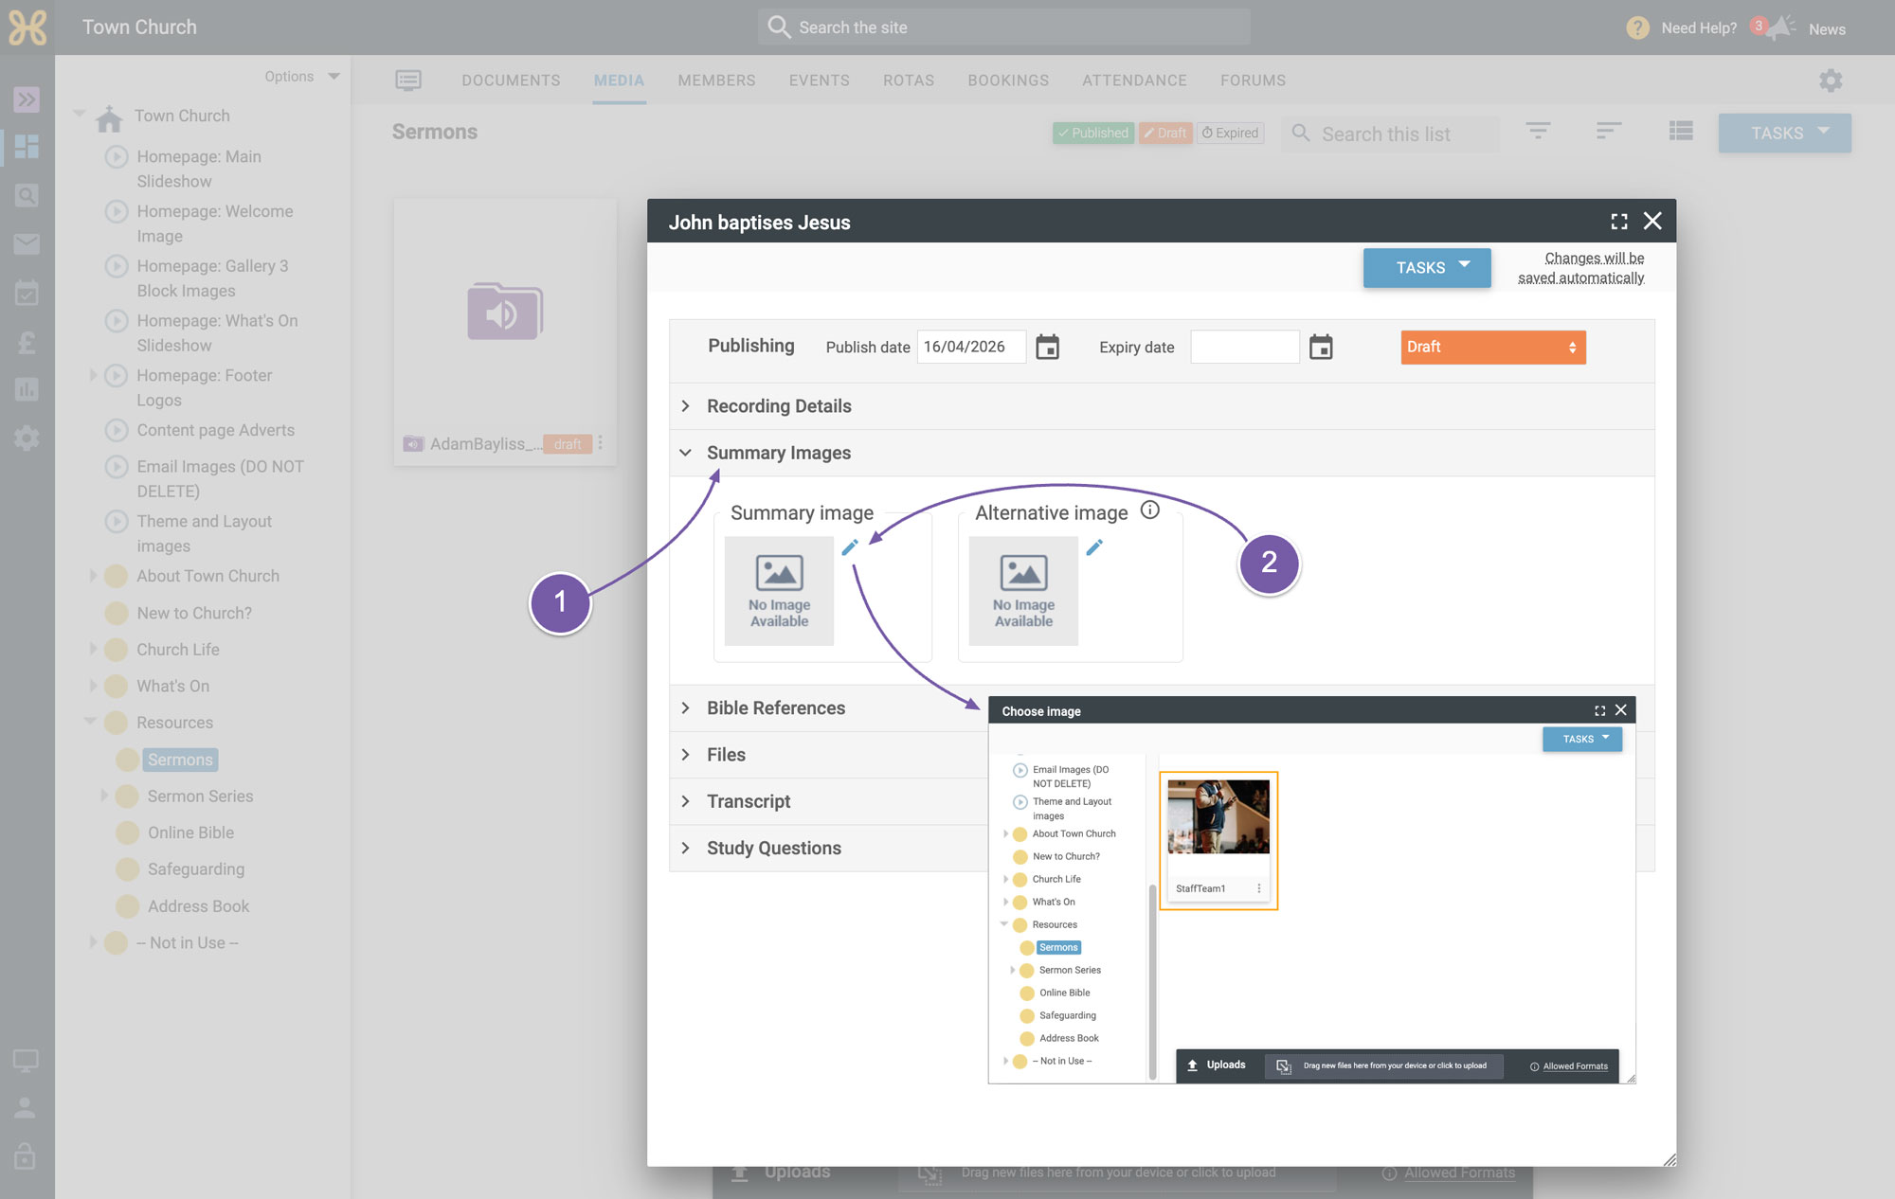Viewport: 1895px width, 1199px height.
Task: Open the settings gear in media toolbar
Action: tap(1831, 81)
